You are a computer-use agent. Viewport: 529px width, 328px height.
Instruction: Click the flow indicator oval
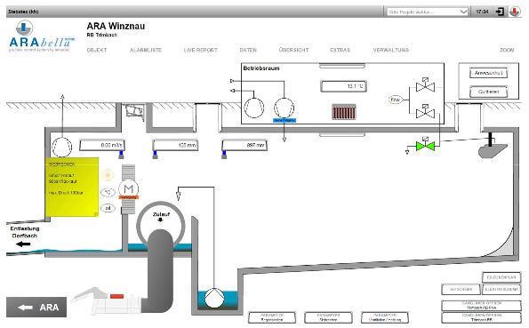pyautogui.click(x=396, y=100)
